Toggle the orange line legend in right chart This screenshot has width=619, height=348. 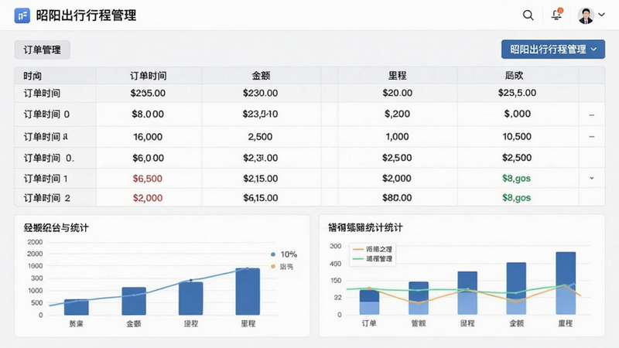(373, 249)
